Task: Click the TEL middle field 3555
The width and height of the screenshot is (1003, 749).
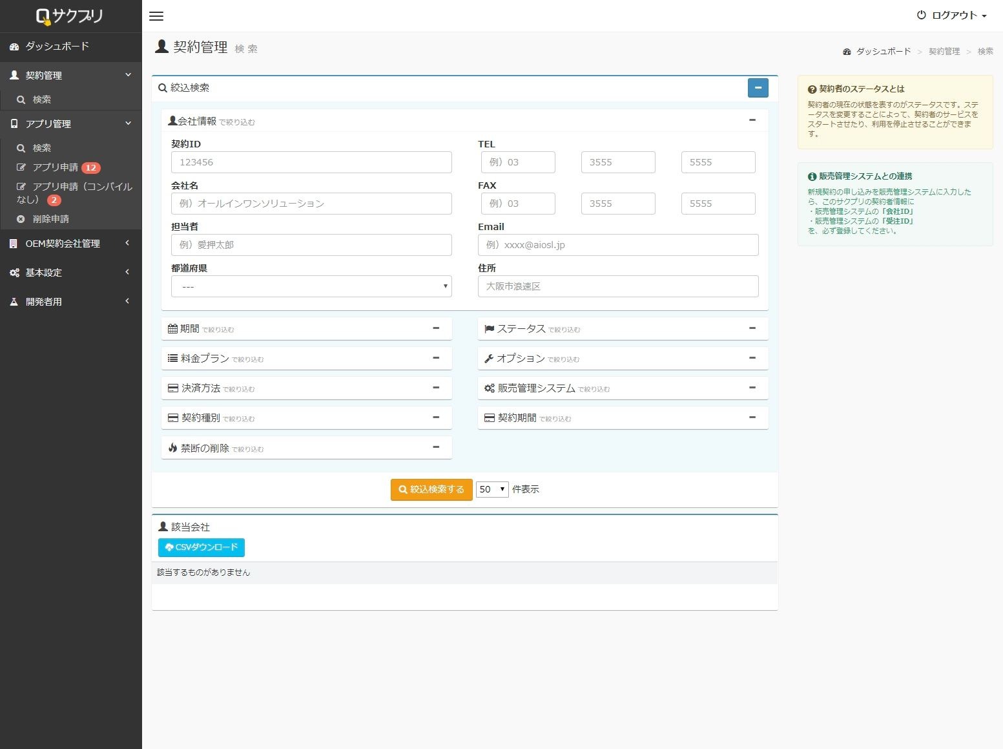Action: coord(618,162)
